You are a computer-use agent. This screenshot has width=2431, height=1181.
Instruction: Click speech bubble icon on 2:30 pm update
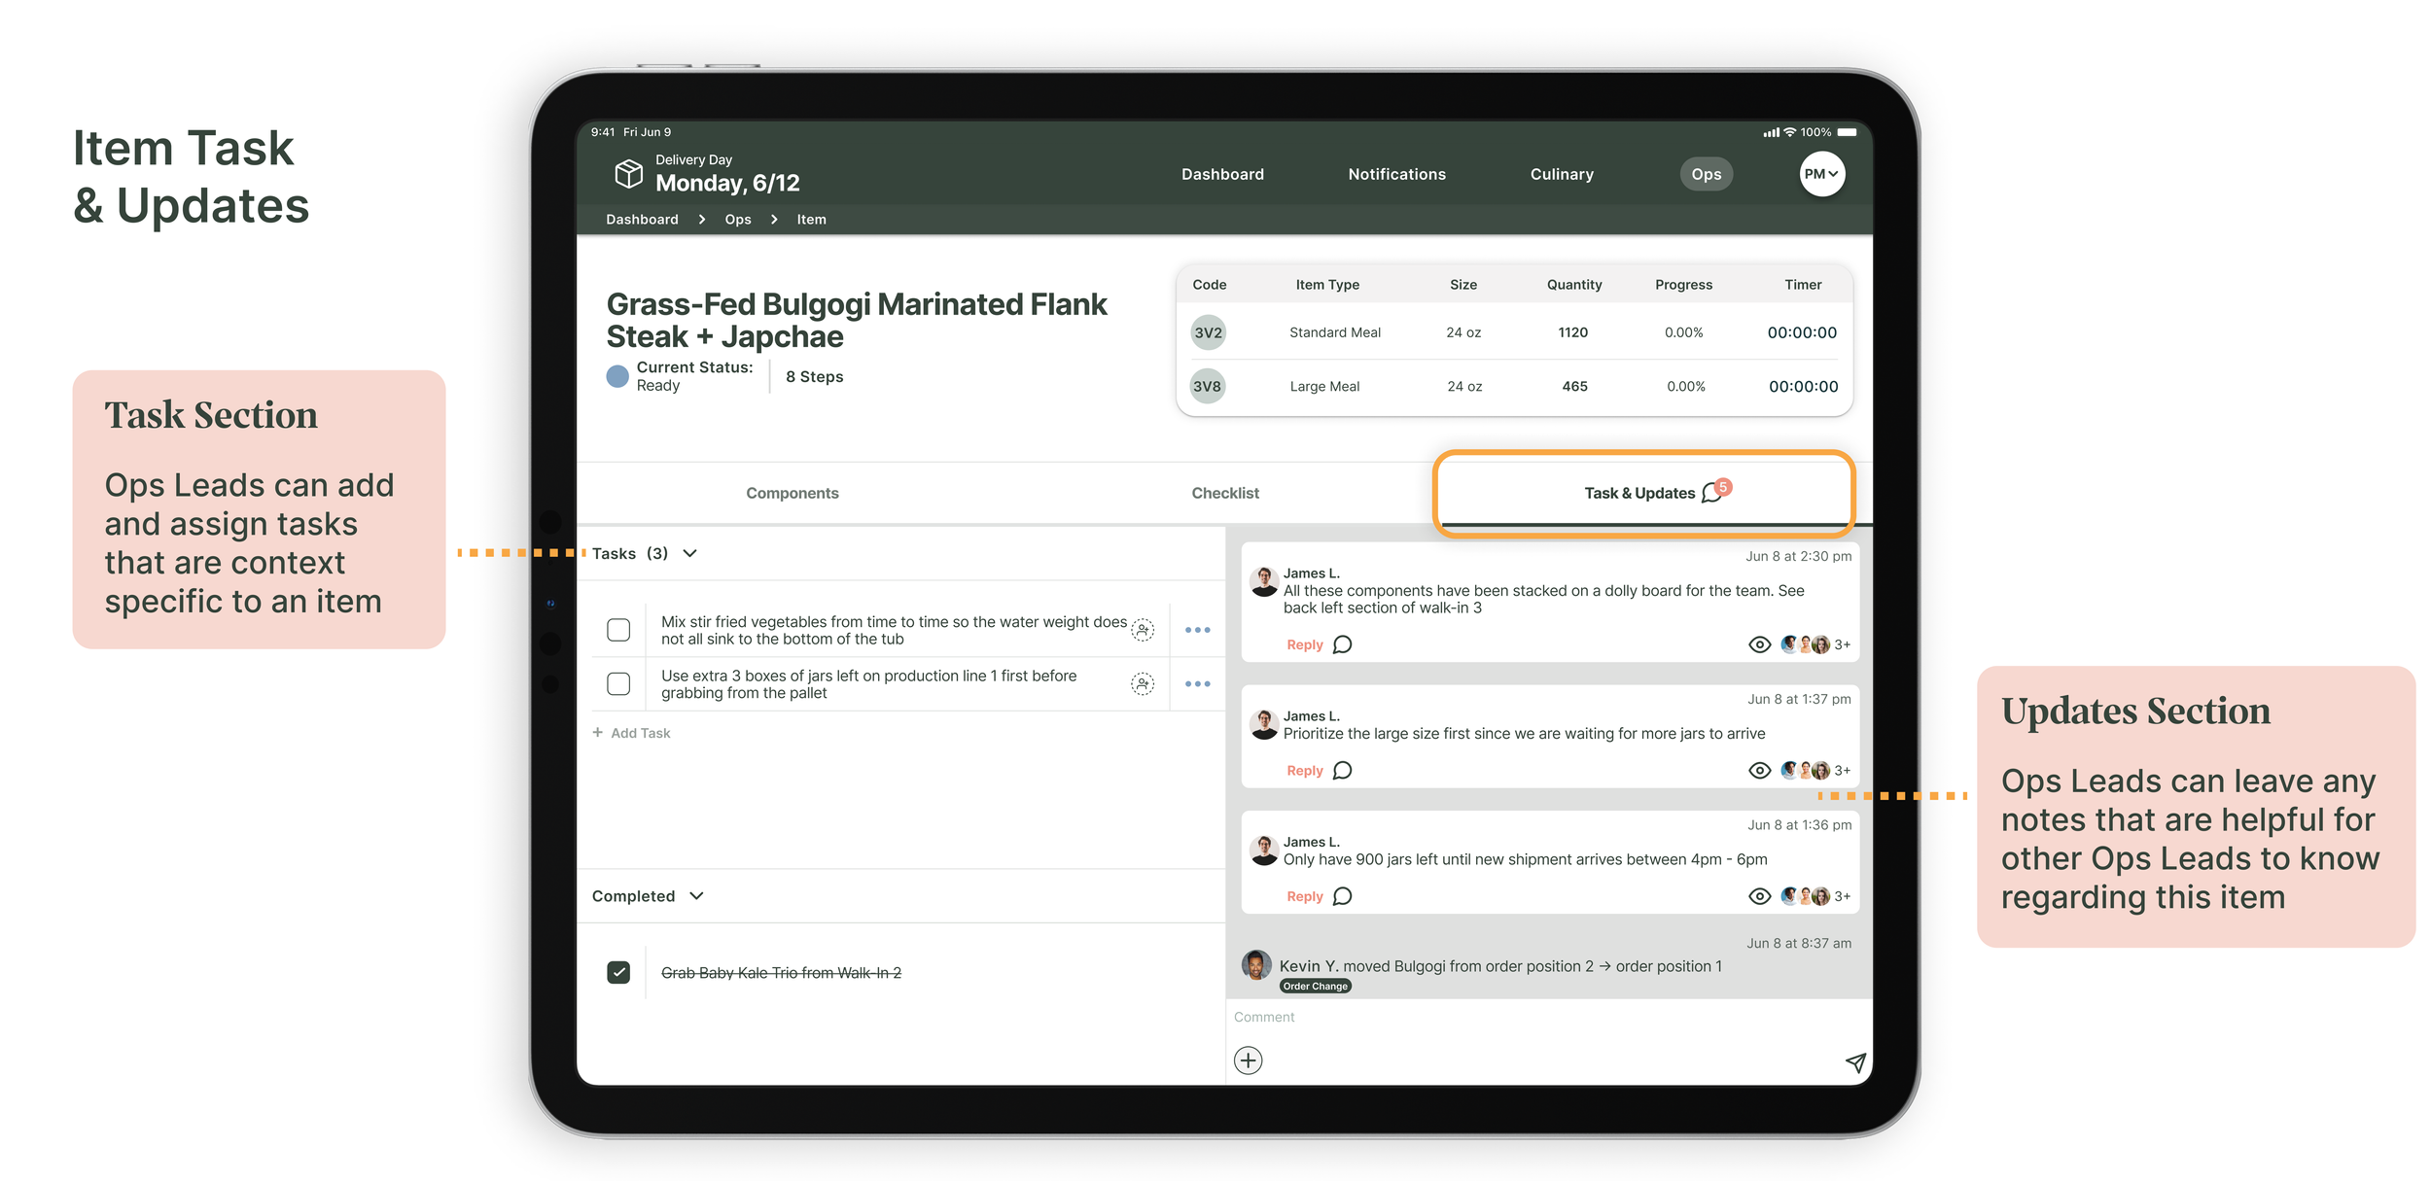point(1342,644)
